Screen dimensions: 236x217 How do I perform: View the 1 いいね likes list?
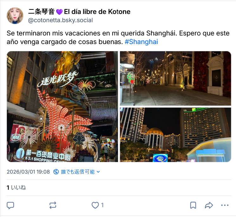[x=16, y=188]
